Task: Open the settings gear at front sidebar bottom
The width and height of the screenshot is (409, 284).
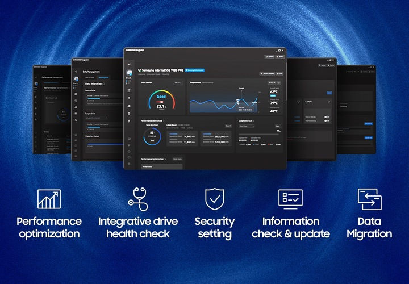Action: coord(129,164)
